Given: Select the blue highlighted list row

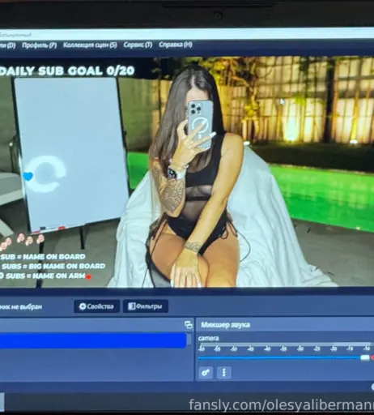Looking at the screenshot, I should click(93, 340).
